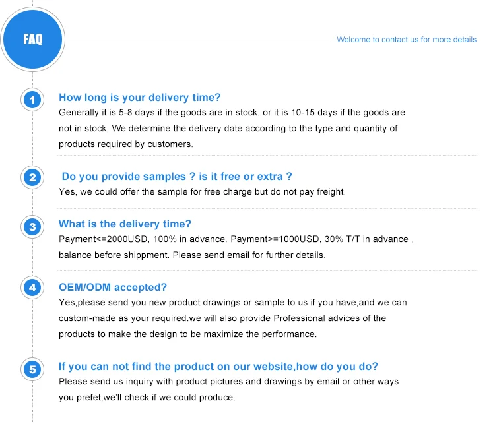
Task: Click the payment terms answer line
Action: 236,239
